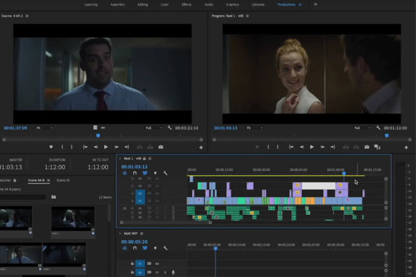Image resolution: width=416 pixels, height=277 pixels.
Task: Toggle Linked Selection in Reel 1 timeline
Action: point(145,173)
